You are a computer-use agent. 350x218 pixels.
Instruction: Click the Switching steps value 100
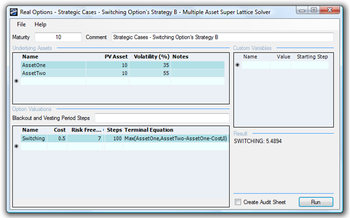pos(114,138)
